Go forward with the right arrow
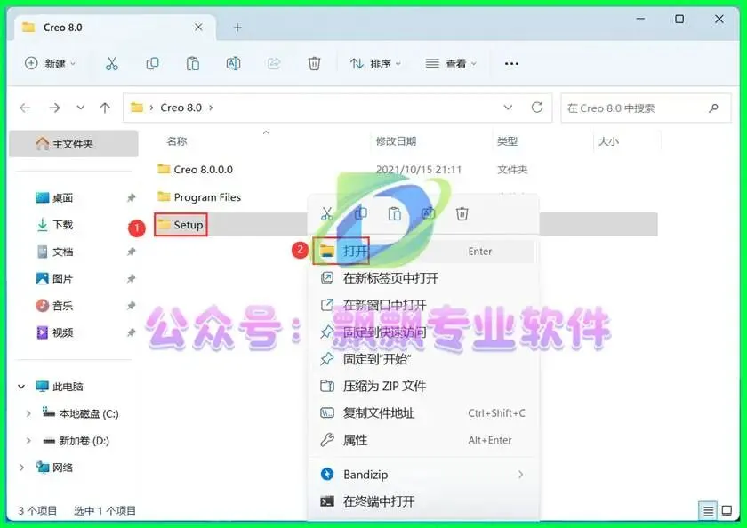The width and height of the screenshot is (747, 528). click(54, 108)
